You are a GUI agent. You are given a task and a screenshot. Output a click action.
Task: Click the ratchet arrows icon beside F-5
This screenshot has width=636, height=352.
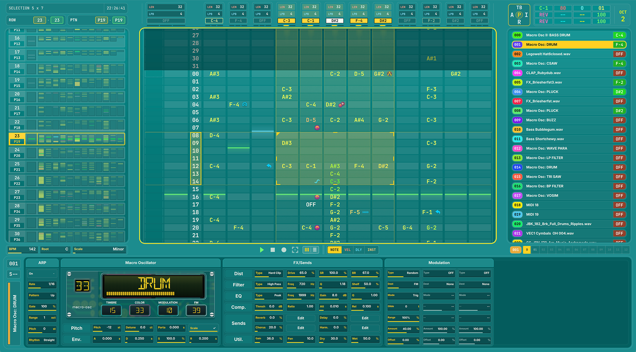(x=365, y=212)
